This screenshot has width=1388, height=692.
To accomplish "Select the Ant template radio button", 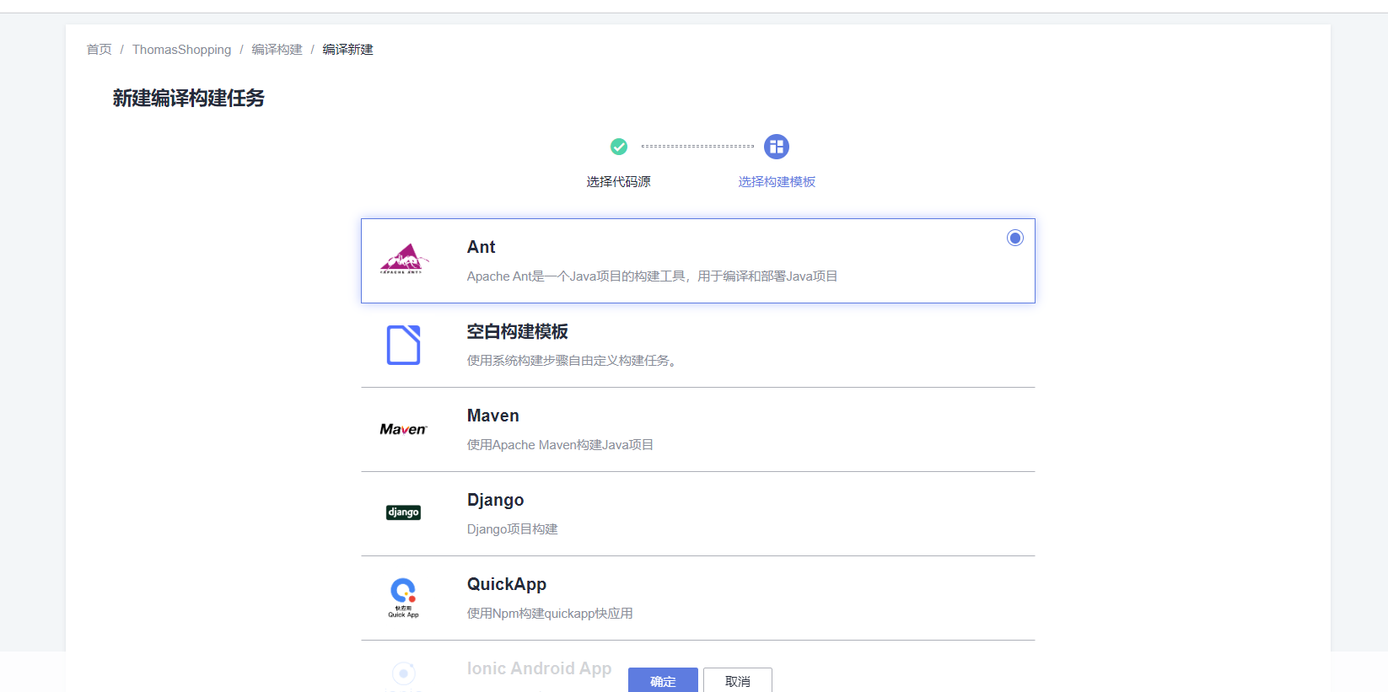I will tap(1015, 238).
